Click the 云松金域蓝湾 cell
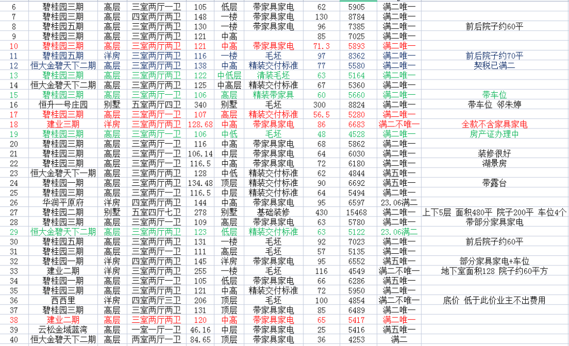 click(63, 330)
